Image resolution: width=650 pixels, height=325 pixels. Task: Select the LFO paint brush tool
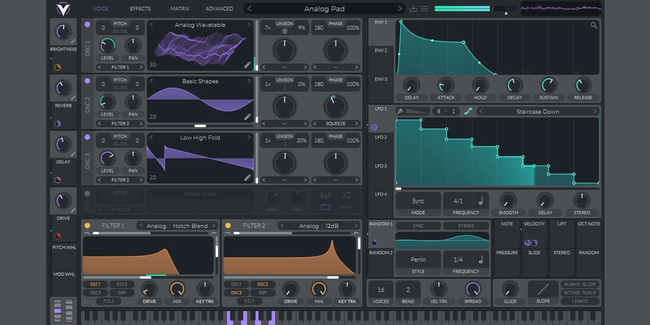[400, 111]
